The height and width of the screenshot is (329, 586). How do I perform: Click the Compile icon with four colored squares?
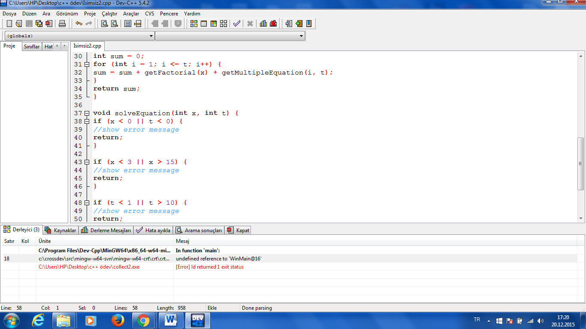tap(194, 24)
